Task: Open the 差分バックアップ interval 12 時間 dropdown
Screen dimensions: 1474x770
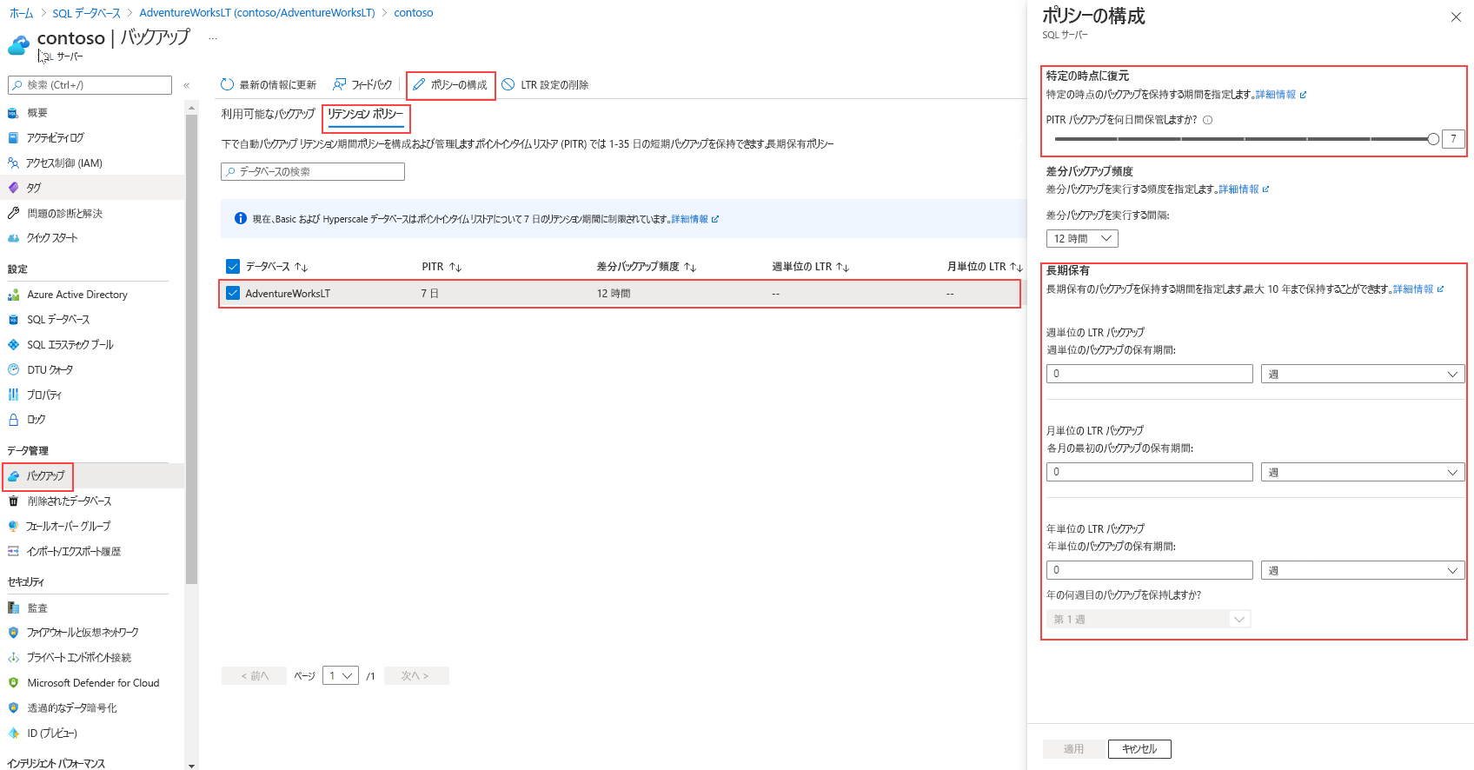Action: 1082,239
